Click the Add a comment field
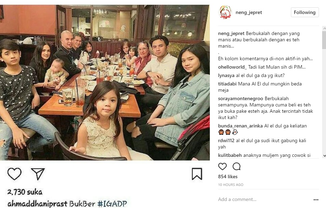326x208 pixels. pos(264,200)
